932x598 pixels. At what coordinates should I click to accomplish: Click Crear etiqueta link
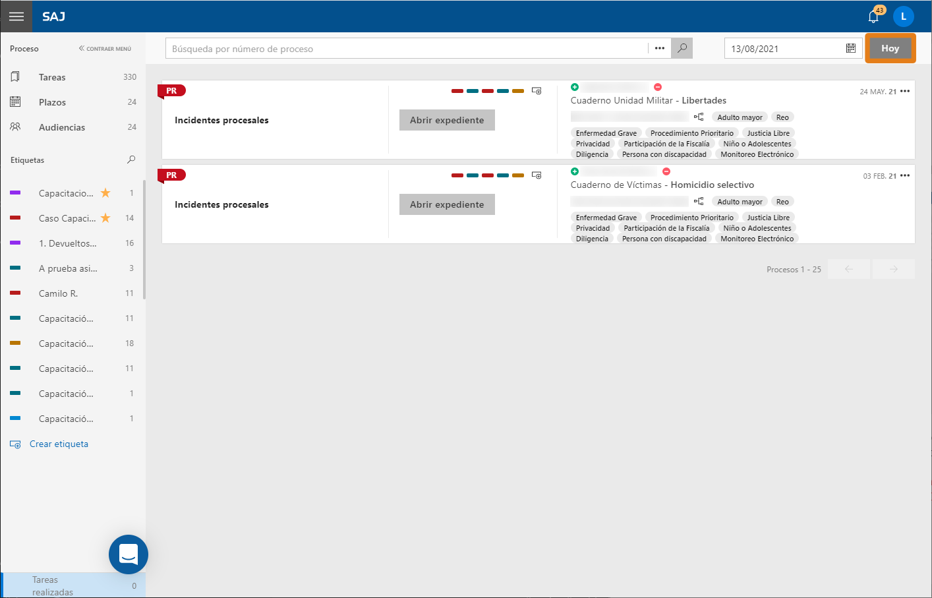pos(59,444)
